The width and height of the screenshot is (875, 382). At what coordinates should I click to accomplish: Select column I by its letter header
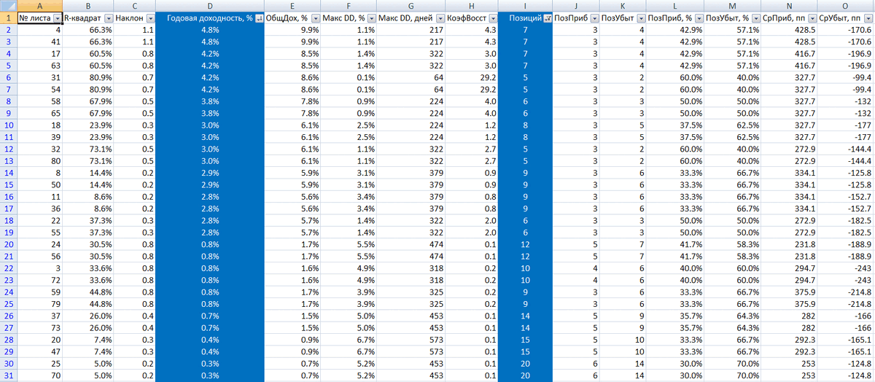(526, 5)
